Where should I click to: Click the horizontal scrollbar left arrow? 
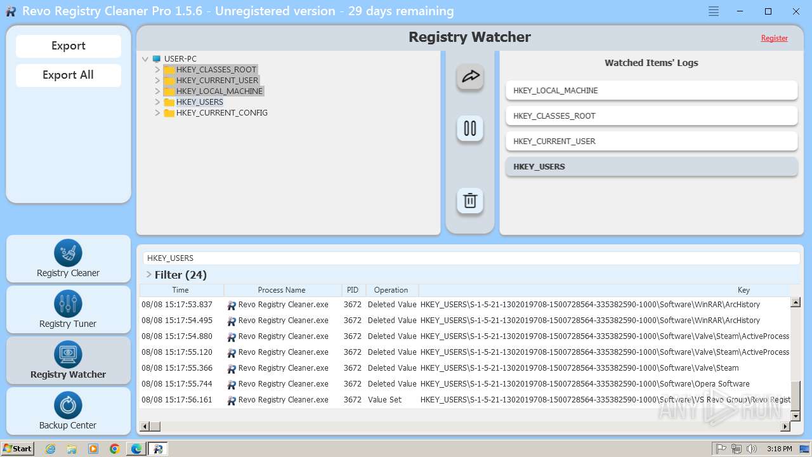(145, 427)
